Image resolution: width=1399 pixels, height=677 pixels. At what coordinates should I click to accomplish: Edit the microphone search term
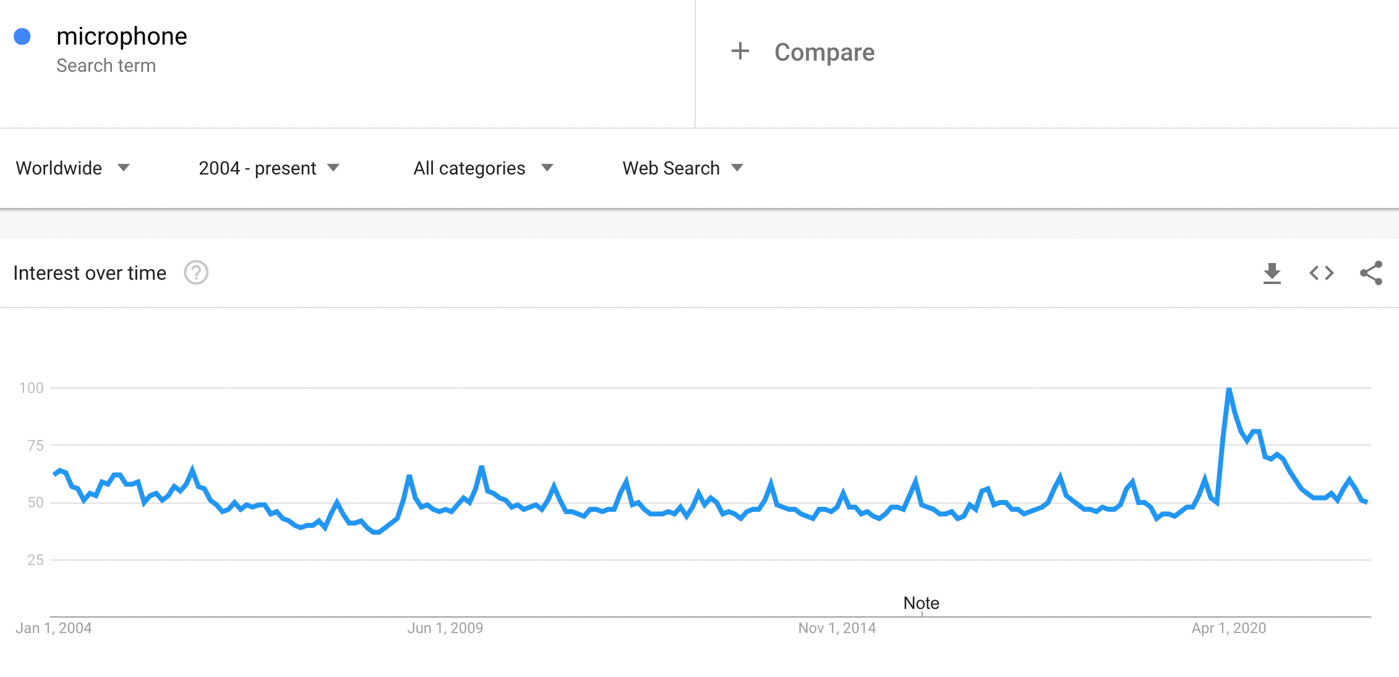122,37
